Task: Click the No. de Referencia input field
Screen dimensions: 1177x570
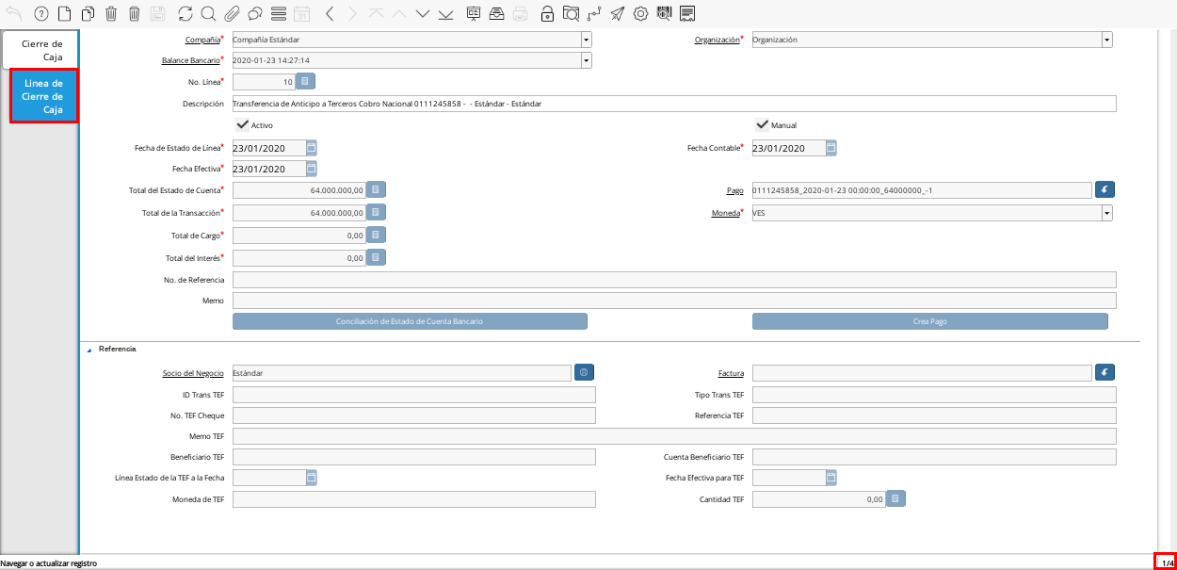Action: pyautogui.click(x=673, y=280)
